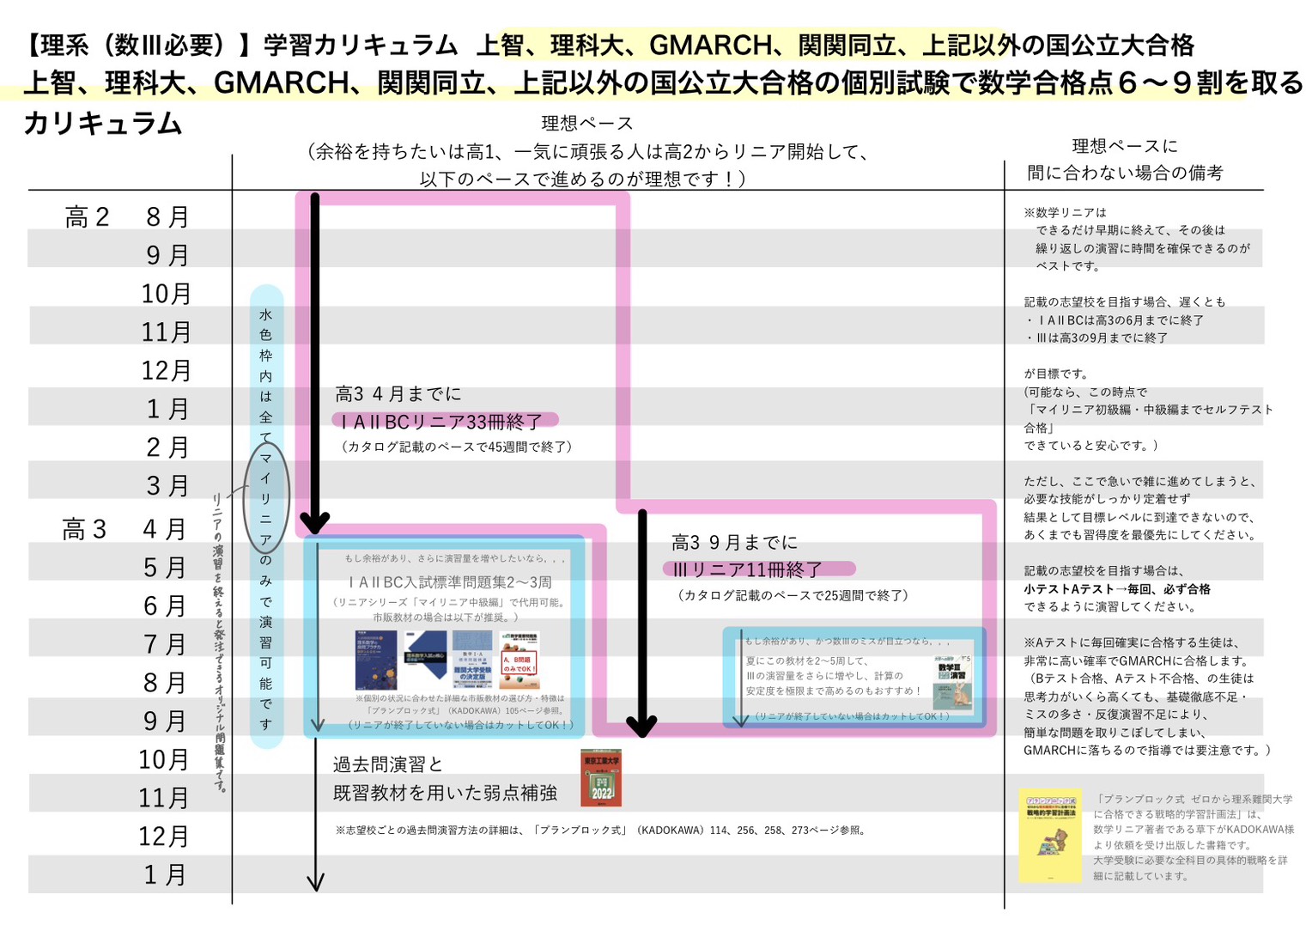This screenshot has width=1306, height=925.
Task: Click the dark blue first book cover thumbnail
Action: [x=376, y=660]
